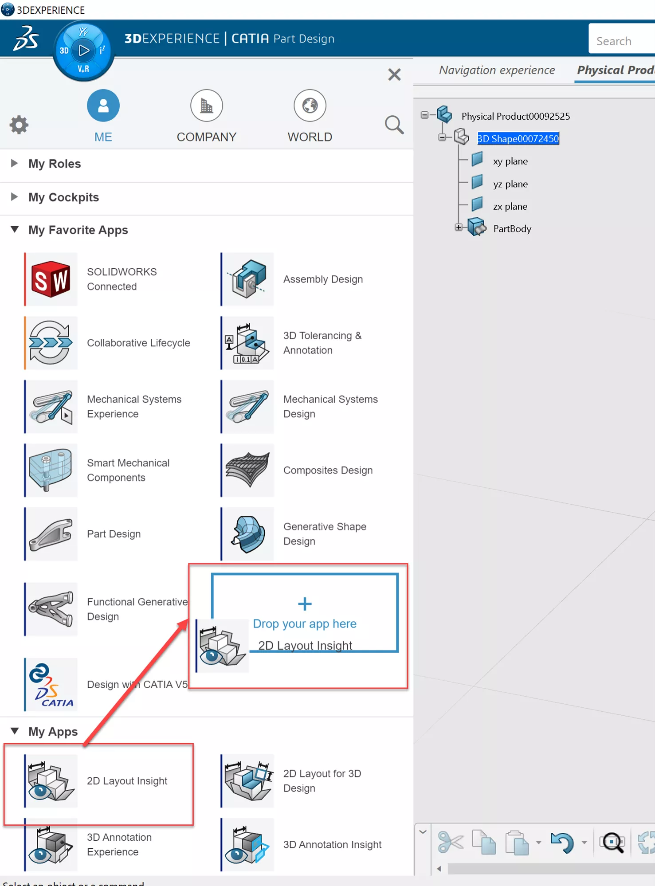This screenshot has height=886, width=655.
Task: Collapse 3D Shape00072450 tree node
Action: click(442, 138)
